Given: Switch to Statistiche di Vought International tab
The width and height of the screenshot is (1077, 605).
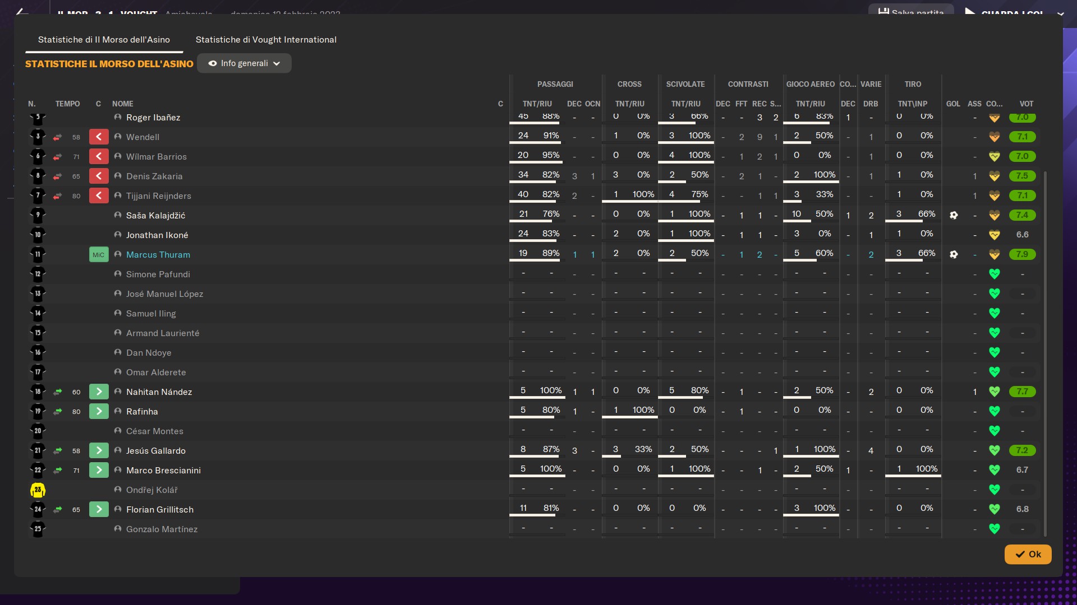Looking at the screenshot, I should tap(266, 40).
